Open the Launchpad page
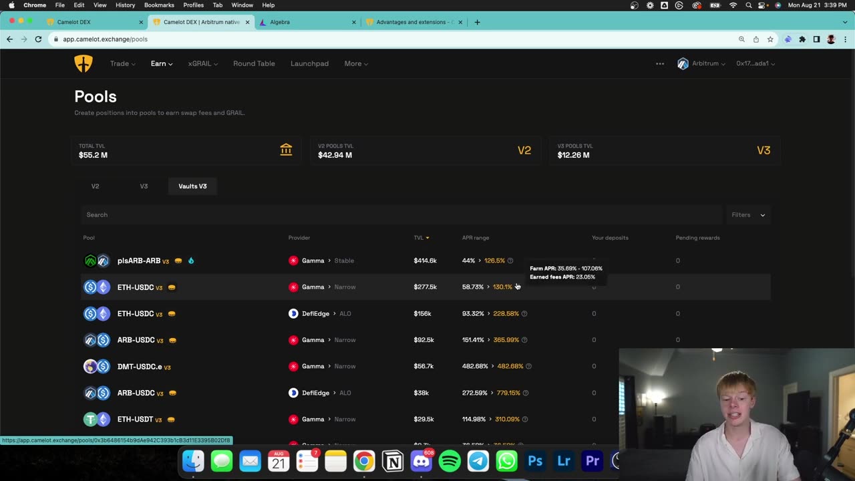The image size is (855, 481). [309, 63]
